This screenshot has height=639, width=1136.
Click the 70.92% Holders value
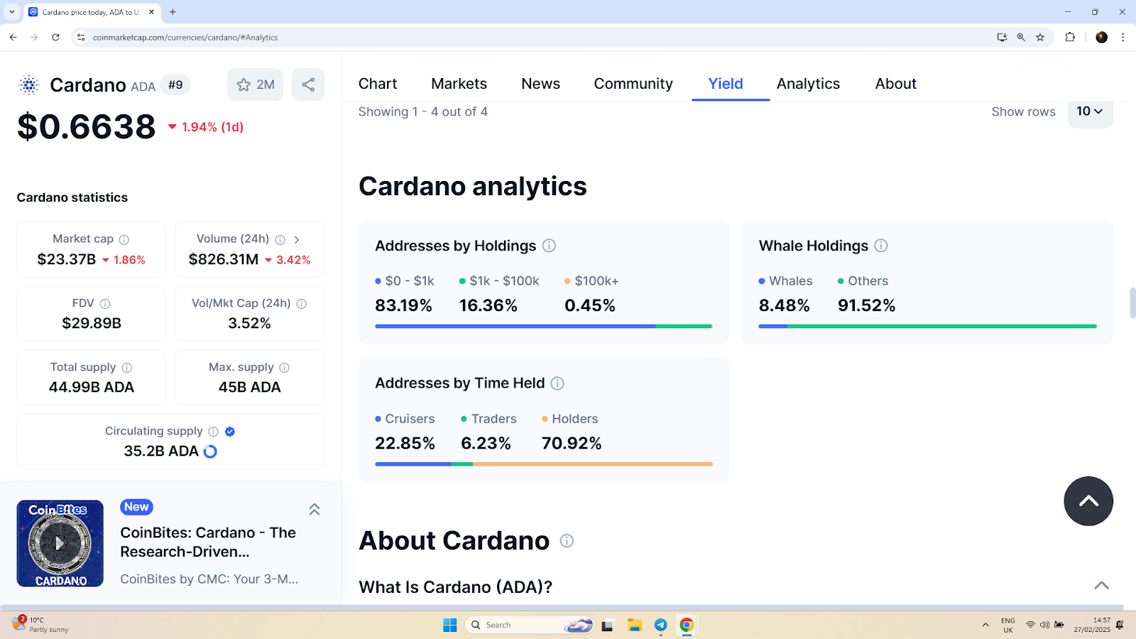(572, 444)
